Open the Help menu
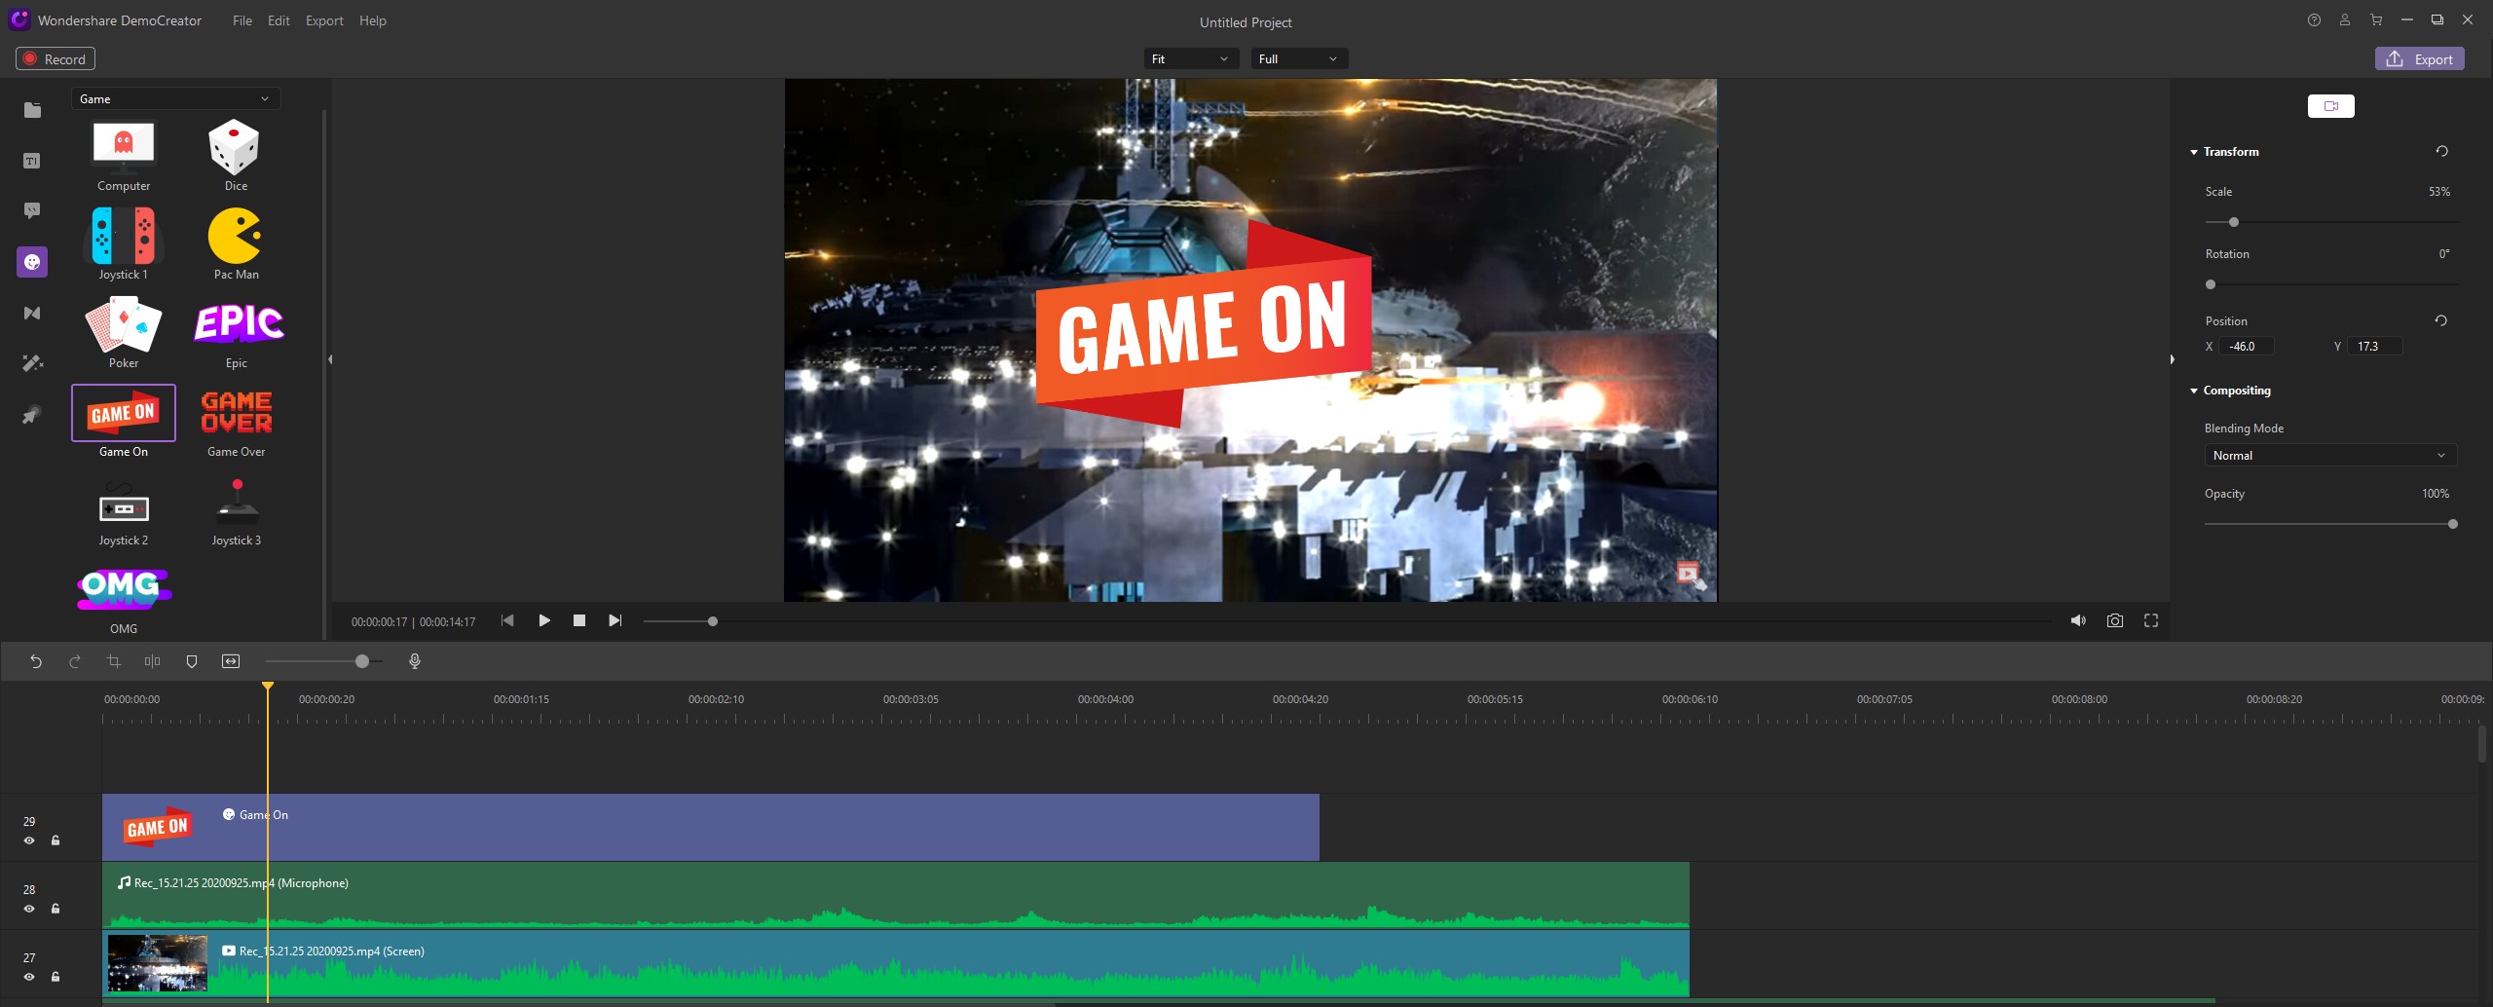Viewport: 2493px width, 1007px height. pos(373,20)
